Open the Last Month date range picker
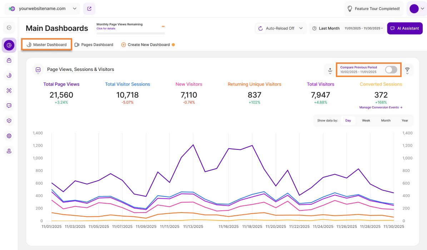 tap(347, 28)
